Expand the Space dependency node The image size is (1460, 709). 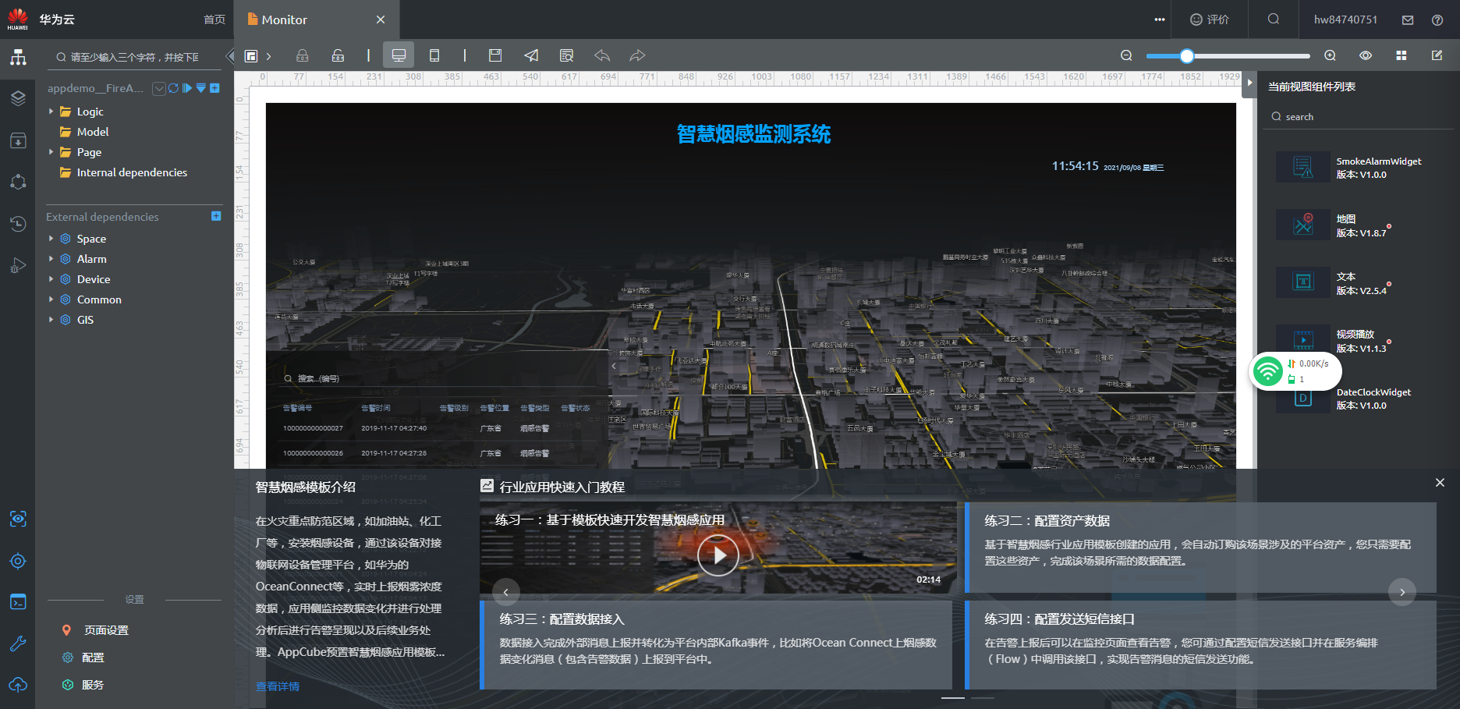51,239
